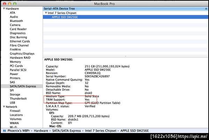This screenshot has width=209, height=140.
Task: Select Thunderbolt in the sidebar
Action: coord(18,99)
